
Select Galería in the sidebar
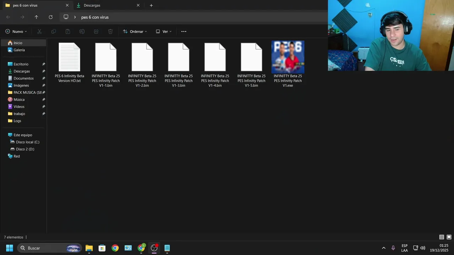tap(23, 50)
